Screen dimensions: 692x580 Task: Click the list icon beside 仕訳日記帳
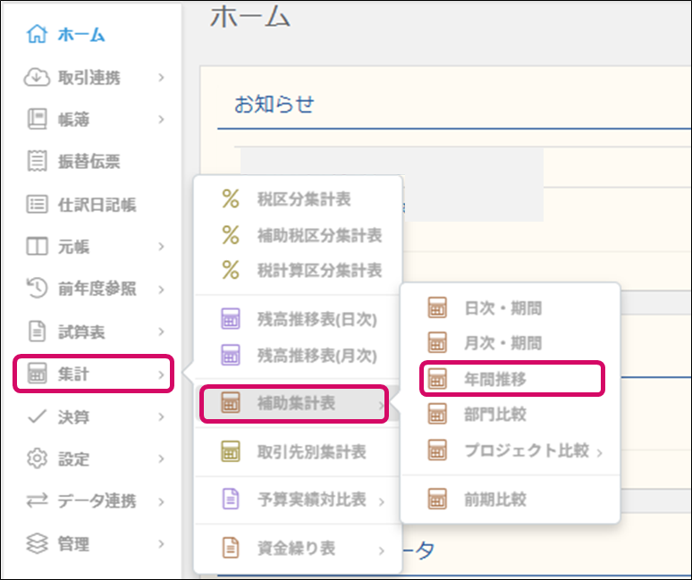point(37,205)
